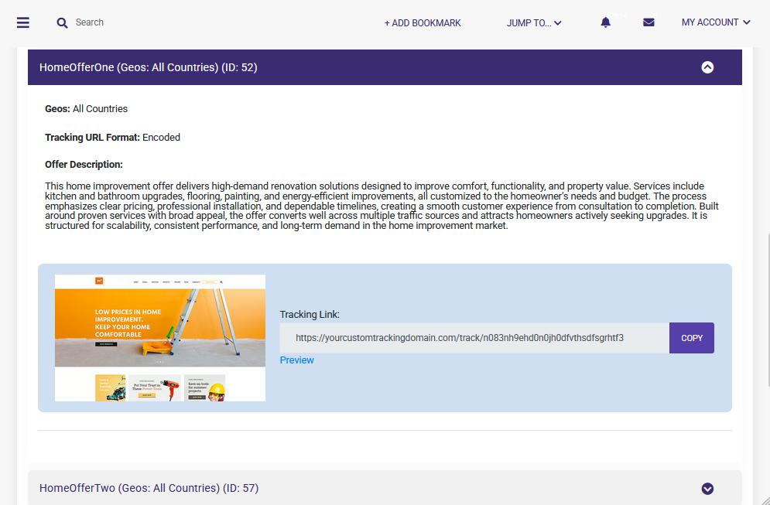Click the window resize grip in corner
The image size is (770, 505).
tap(764, 500)
